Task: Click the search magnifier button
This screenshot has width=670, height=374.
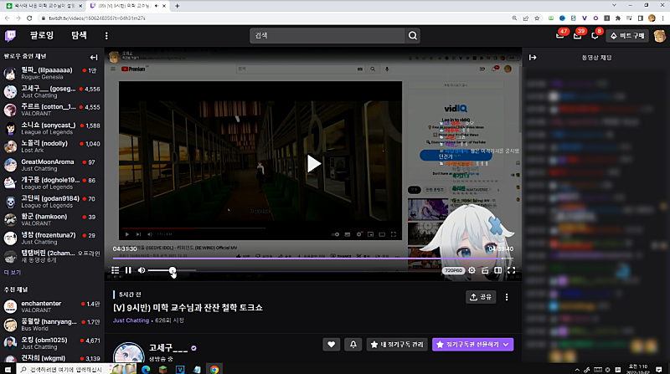Action: click(x=413, y=35)
